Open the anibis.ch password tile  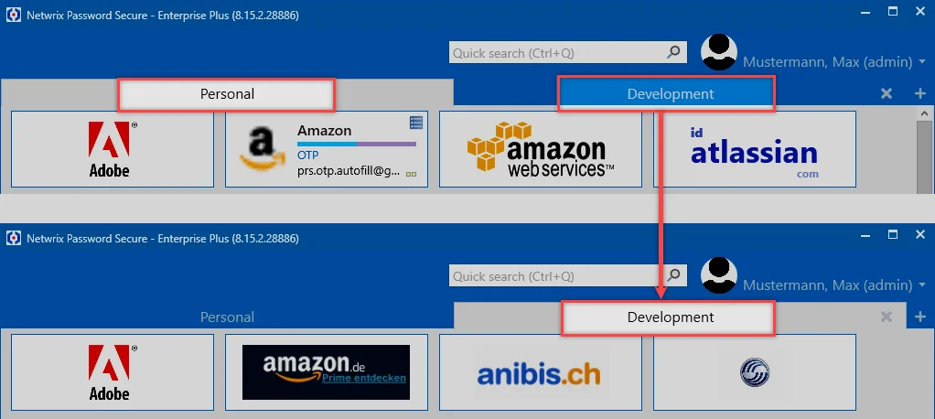point(541,372)
